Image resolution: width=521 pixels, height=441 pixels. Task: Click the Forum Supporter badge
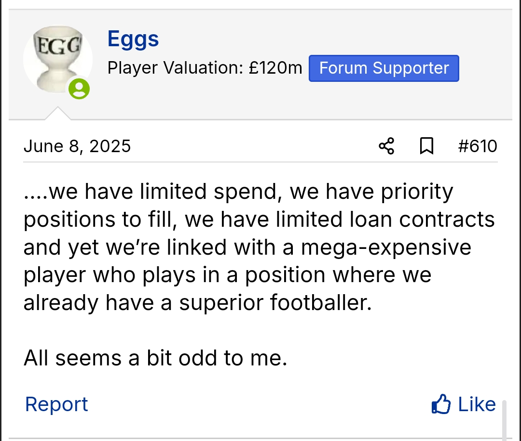(384, 68)
